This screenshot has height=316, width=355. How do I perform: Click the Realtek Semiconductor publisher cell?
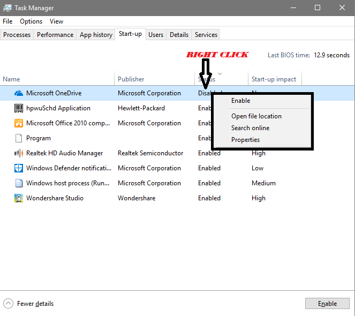point(150,153)
